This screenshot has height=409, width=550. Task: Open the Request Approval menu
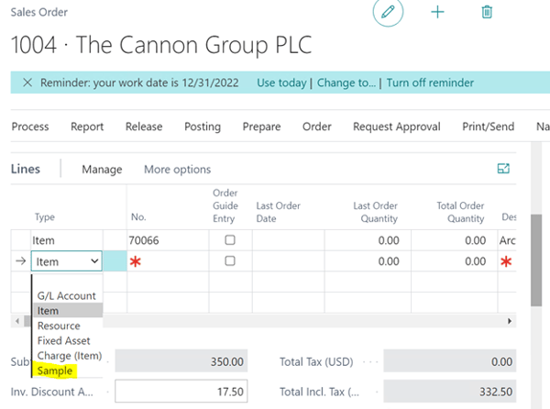(397, 127)
